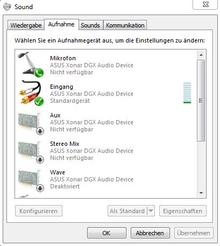The width and height of the screenshot is (220, 246).
Task: Click the device list scrollbar thumb
Action: (201, 101)
